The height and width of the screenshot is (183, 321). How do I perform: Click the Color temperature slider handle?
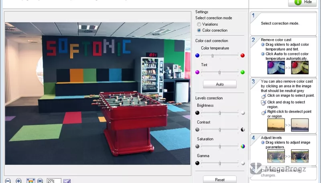tap(213, 55)
